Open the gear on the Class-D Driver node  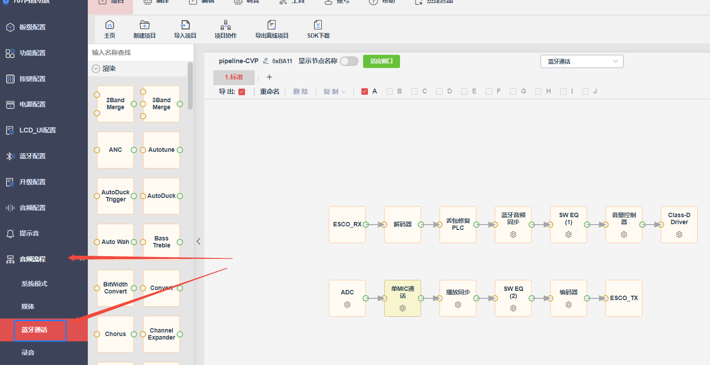click(679, 235)
